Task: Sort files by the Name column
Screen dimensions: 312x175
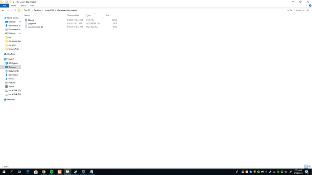Action: (x=27, y=15)
